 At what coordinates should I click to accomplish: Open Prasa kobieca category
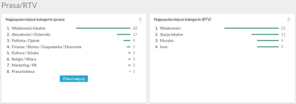click(x=23, y=72)
